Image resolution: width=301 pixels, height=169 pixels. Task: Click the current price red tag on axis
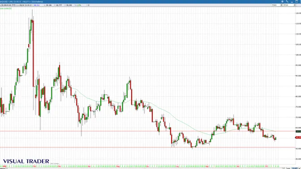(x=298, y=137)
